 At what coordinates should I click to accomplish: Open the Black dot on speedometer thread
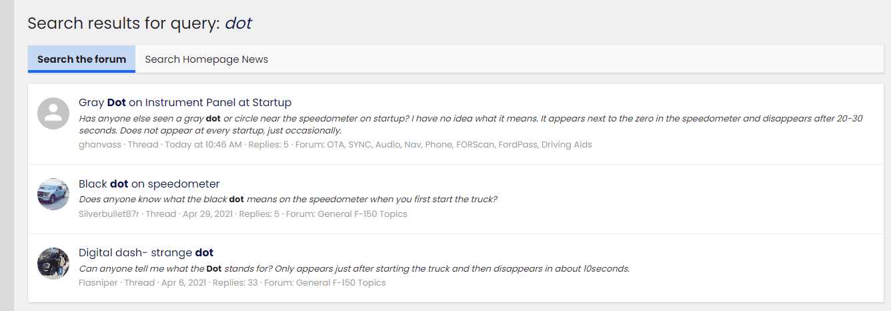pos(149,184)
